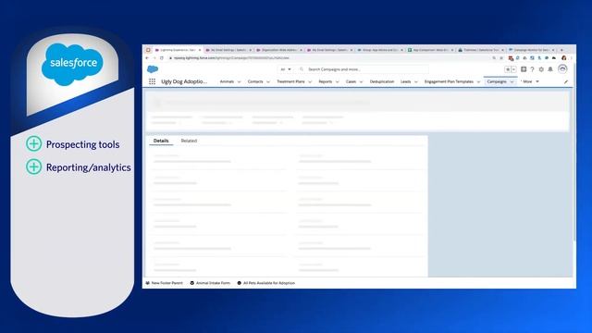The image size is (592, 333).
Task: Open the Cases navigation tab
Action: 351,81
